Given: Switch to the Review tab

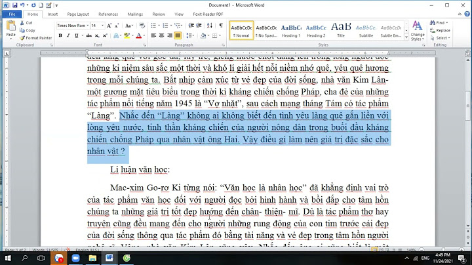Looking at the screenshot, I should (159, 14).
